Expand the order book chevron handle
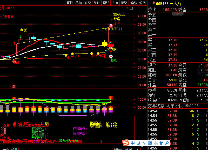Viewport: 208px width, 150px height. point(178,14)
